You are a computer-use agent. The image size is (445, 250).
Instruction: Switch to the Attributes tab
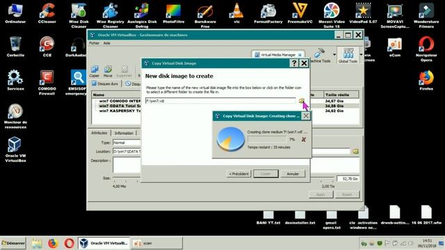pos(99,133)
